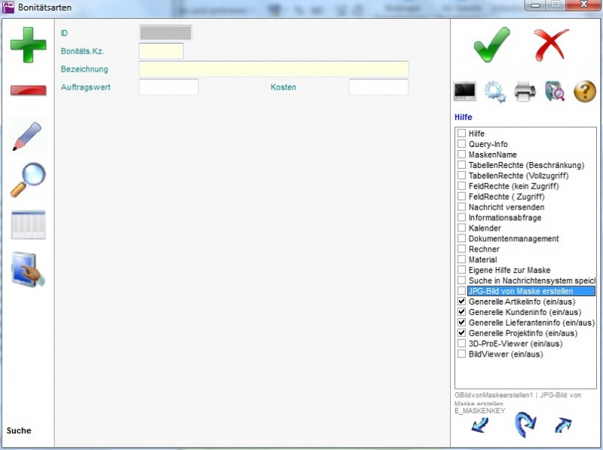
Task: Enable the Query-Info checkbox
Action: point(461,144)
